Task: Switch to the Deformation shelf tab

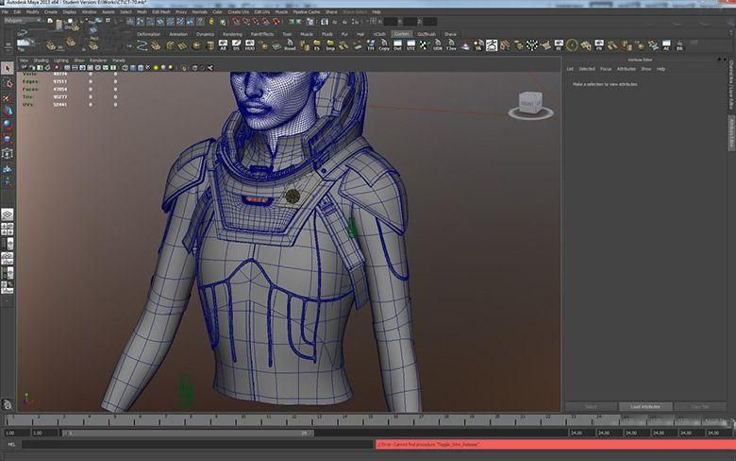Action: pyautogui.click(x=149, y=34)
